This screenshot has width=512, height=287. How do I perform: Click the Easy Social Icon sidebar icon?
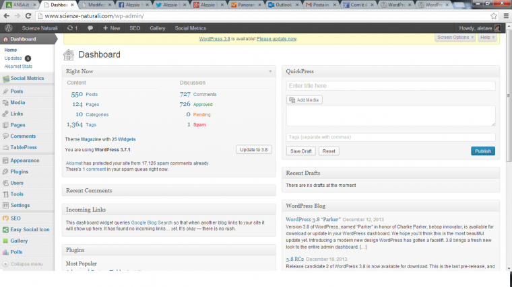click(5, 230)
